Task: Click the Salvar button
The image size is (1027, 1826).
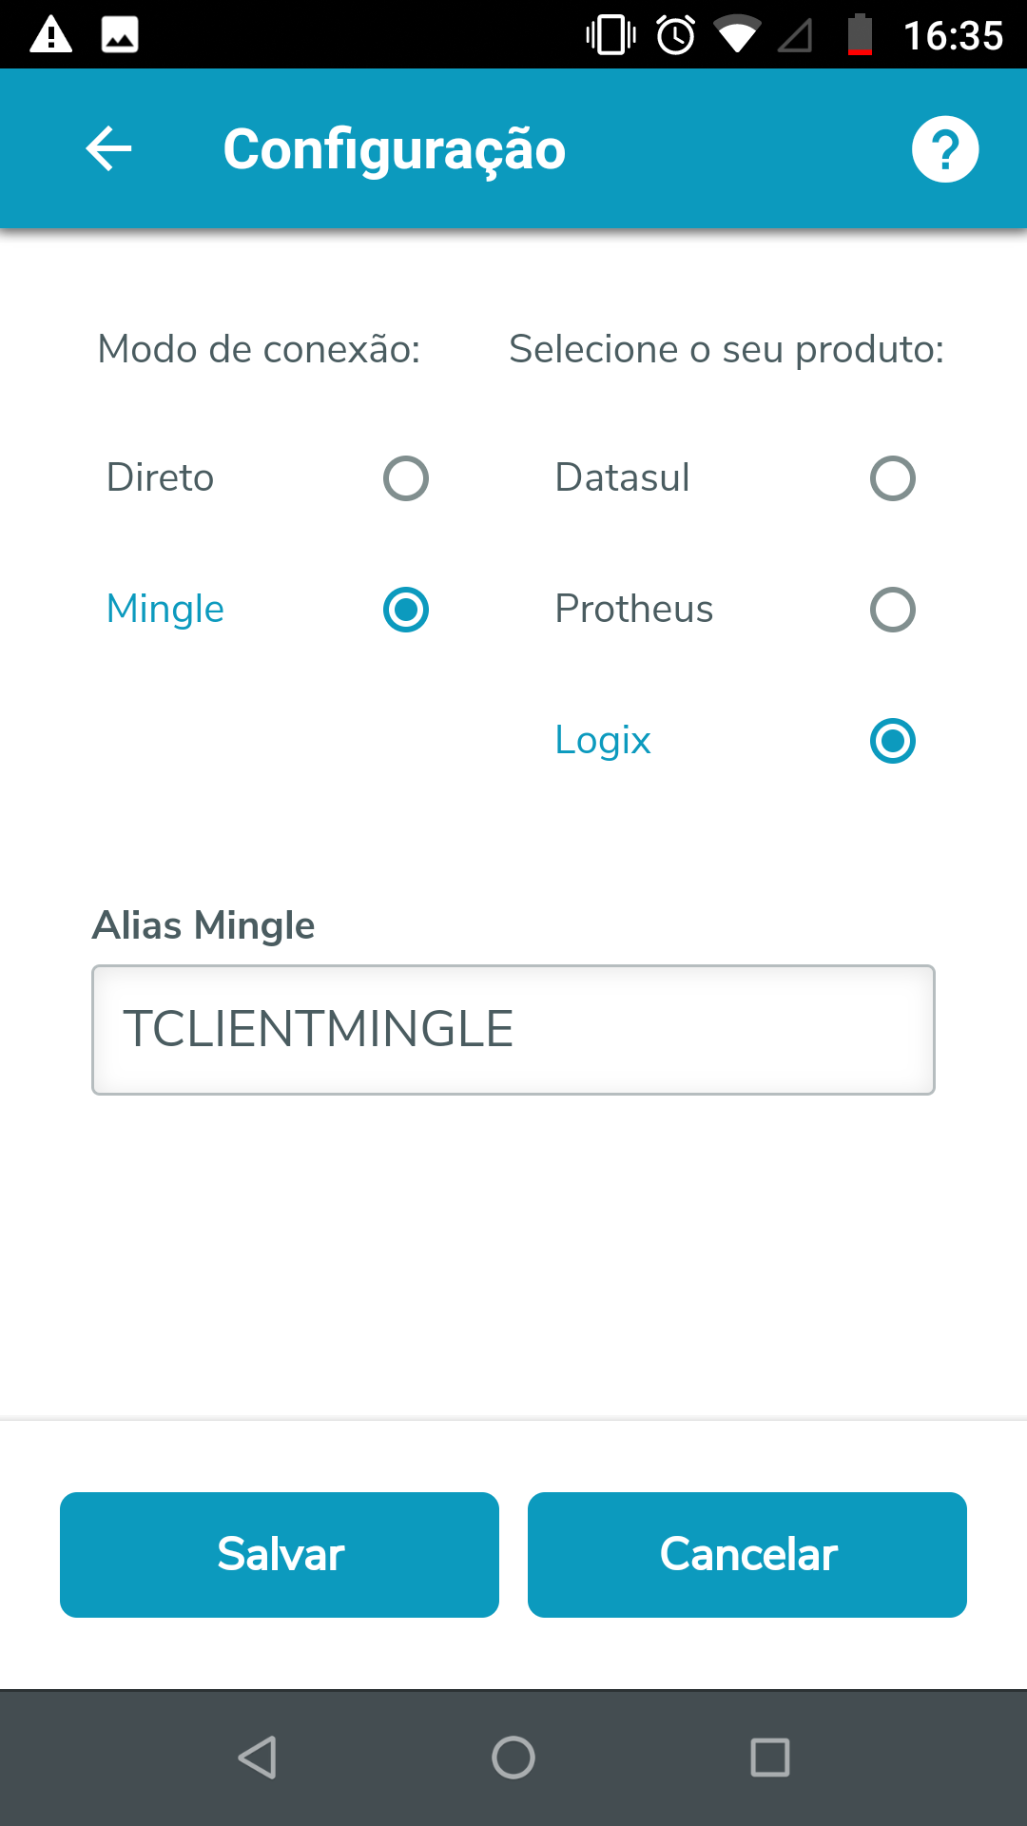Action: click(280, 1554)
